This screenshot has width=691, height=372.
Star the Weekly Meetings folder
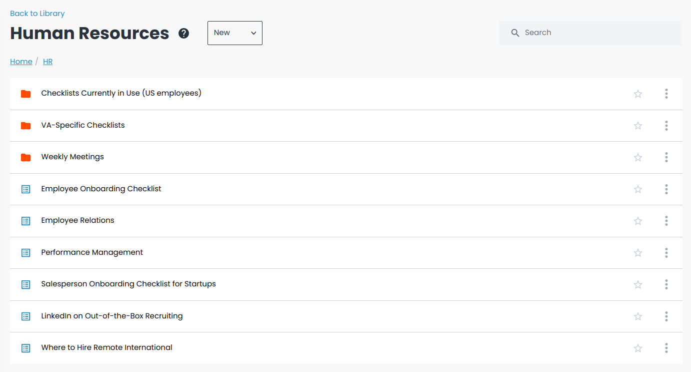(x=638, y=157)
